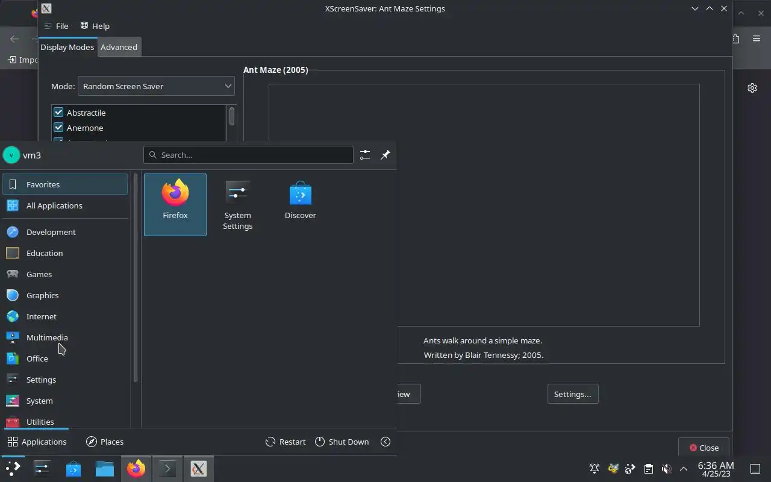Open System Settings from the taskbar
771x482 pixels.
click(x=42, y=469)
